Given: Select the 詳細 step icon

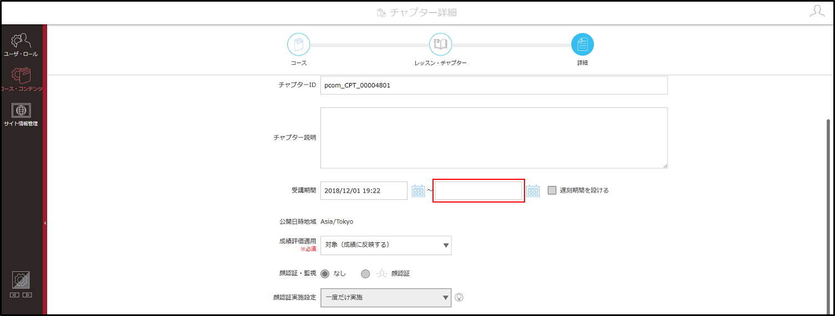Looking at the screenshot, I should point(582,44).
